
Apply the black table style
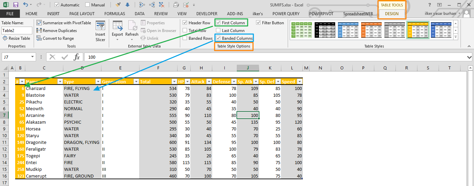point(325,30)
